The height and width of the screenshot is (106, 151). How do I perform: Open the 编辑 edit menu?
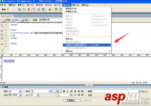coord(12,5)
